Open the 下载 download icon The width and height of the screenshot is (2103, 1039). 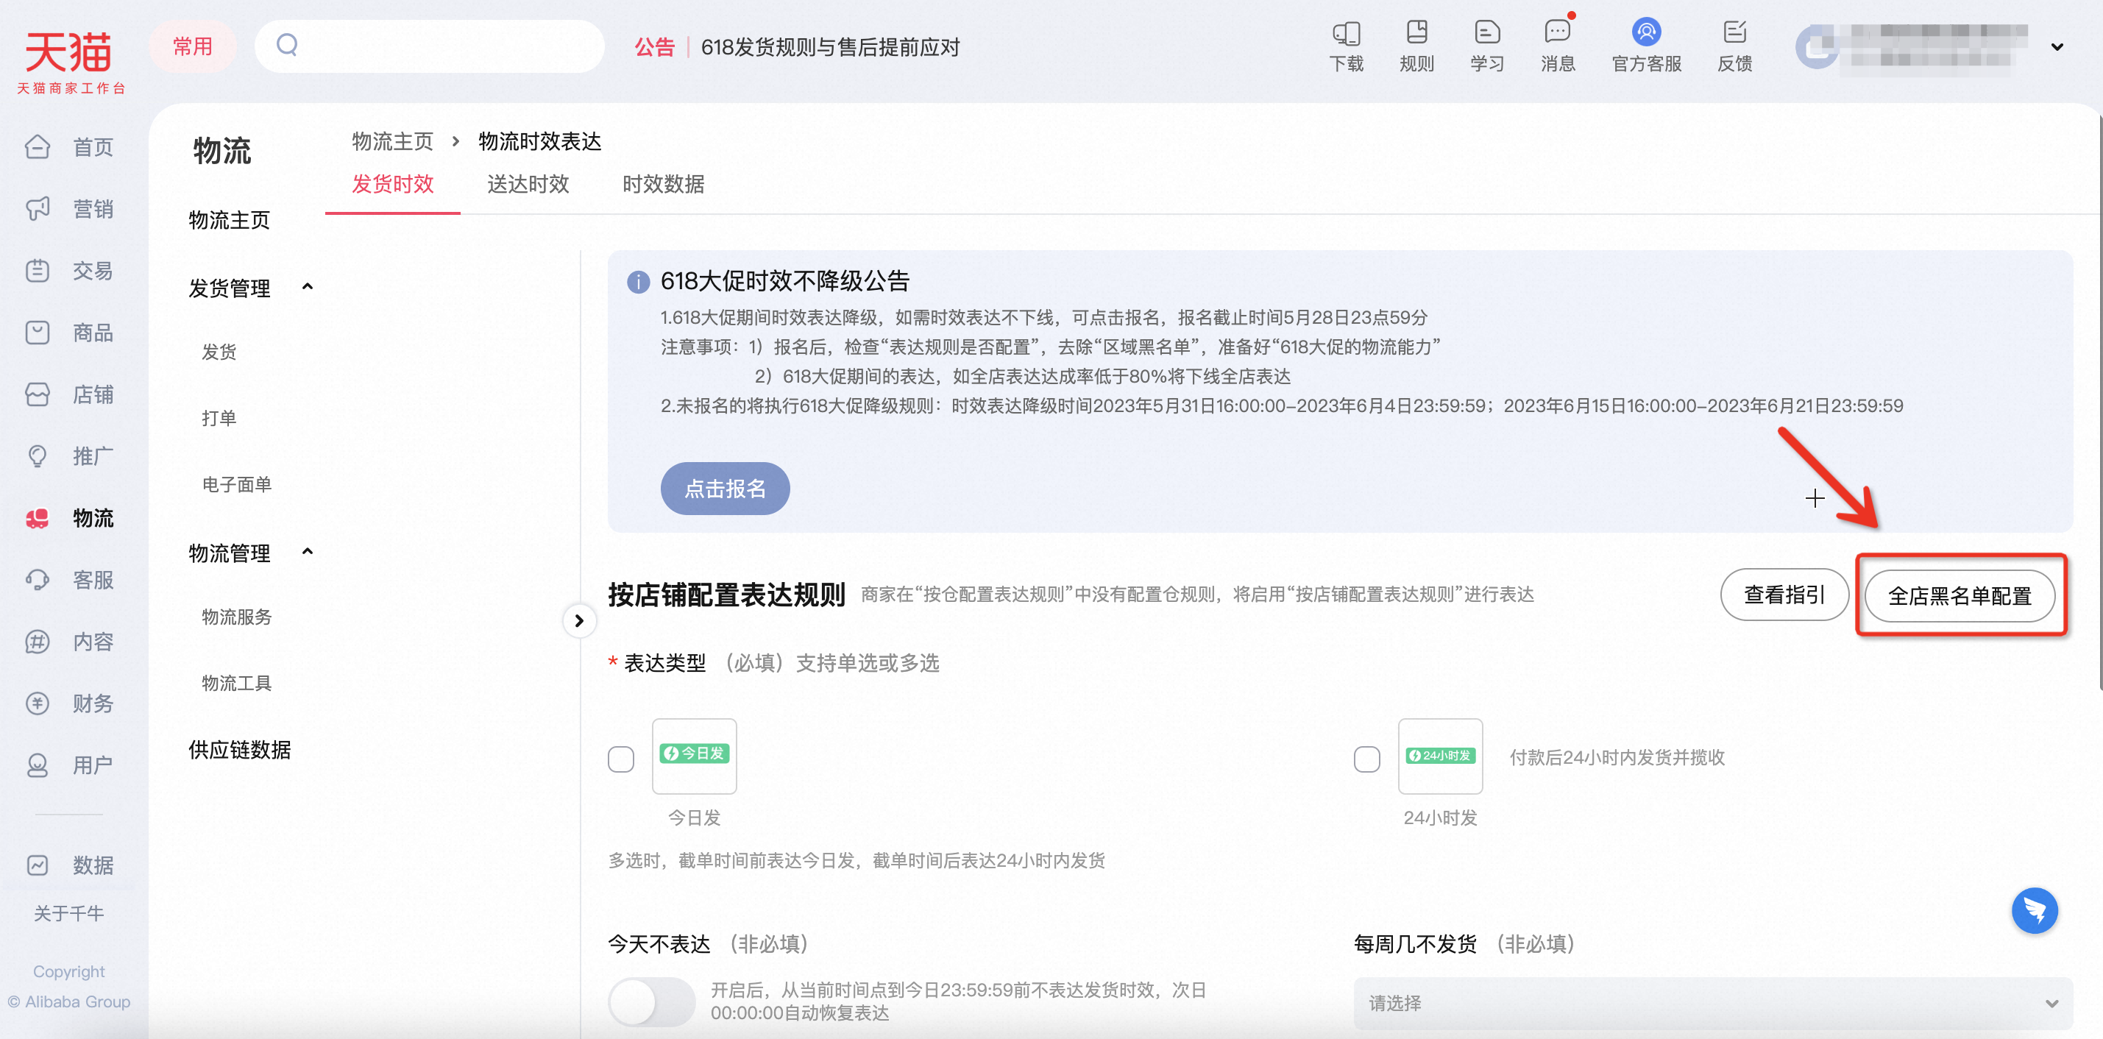pyautogui.click(x=1345, y=46)
